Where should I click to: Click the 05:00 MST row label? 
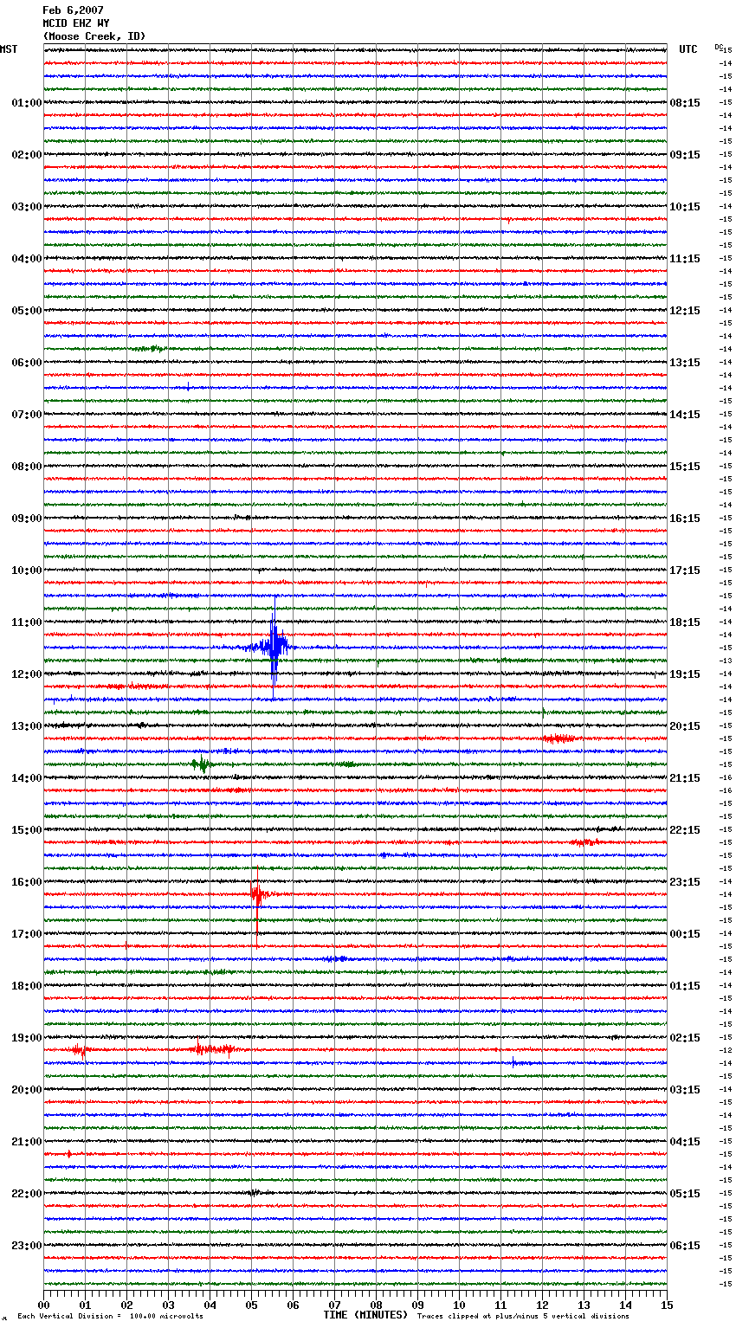pyautogui.click(x=27, y=311)
